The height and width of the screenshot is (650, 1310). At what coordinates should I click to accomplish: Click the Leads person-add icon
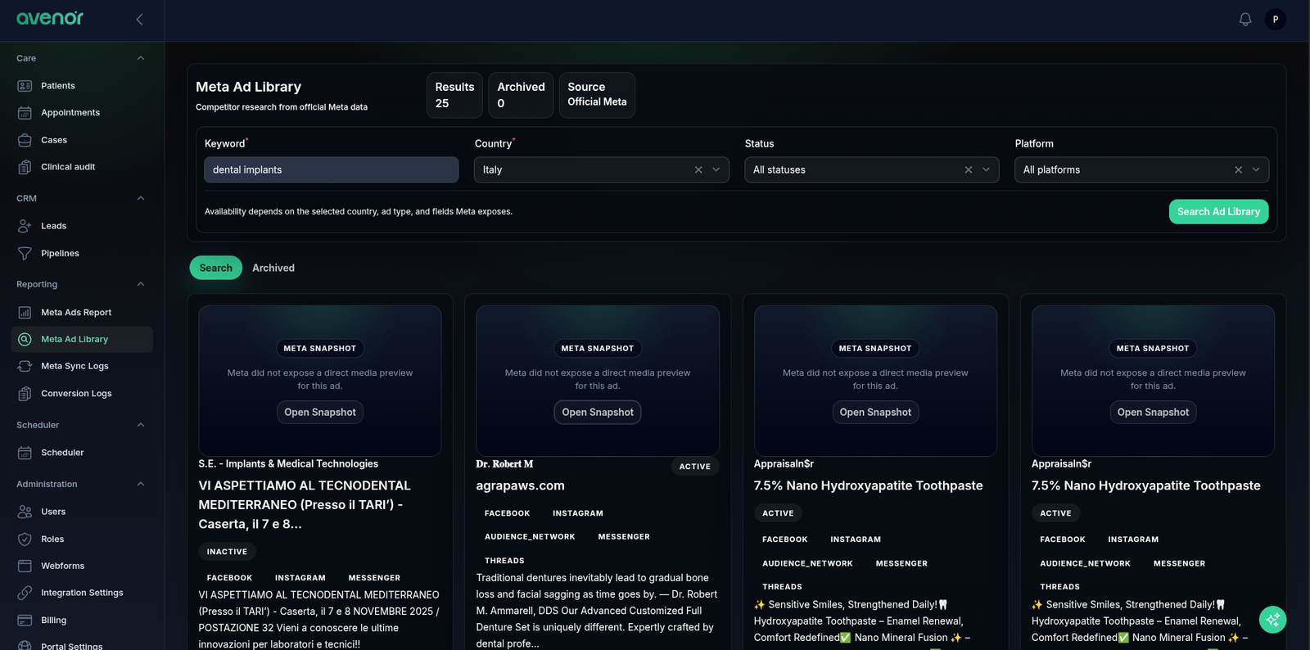(25, 226)
